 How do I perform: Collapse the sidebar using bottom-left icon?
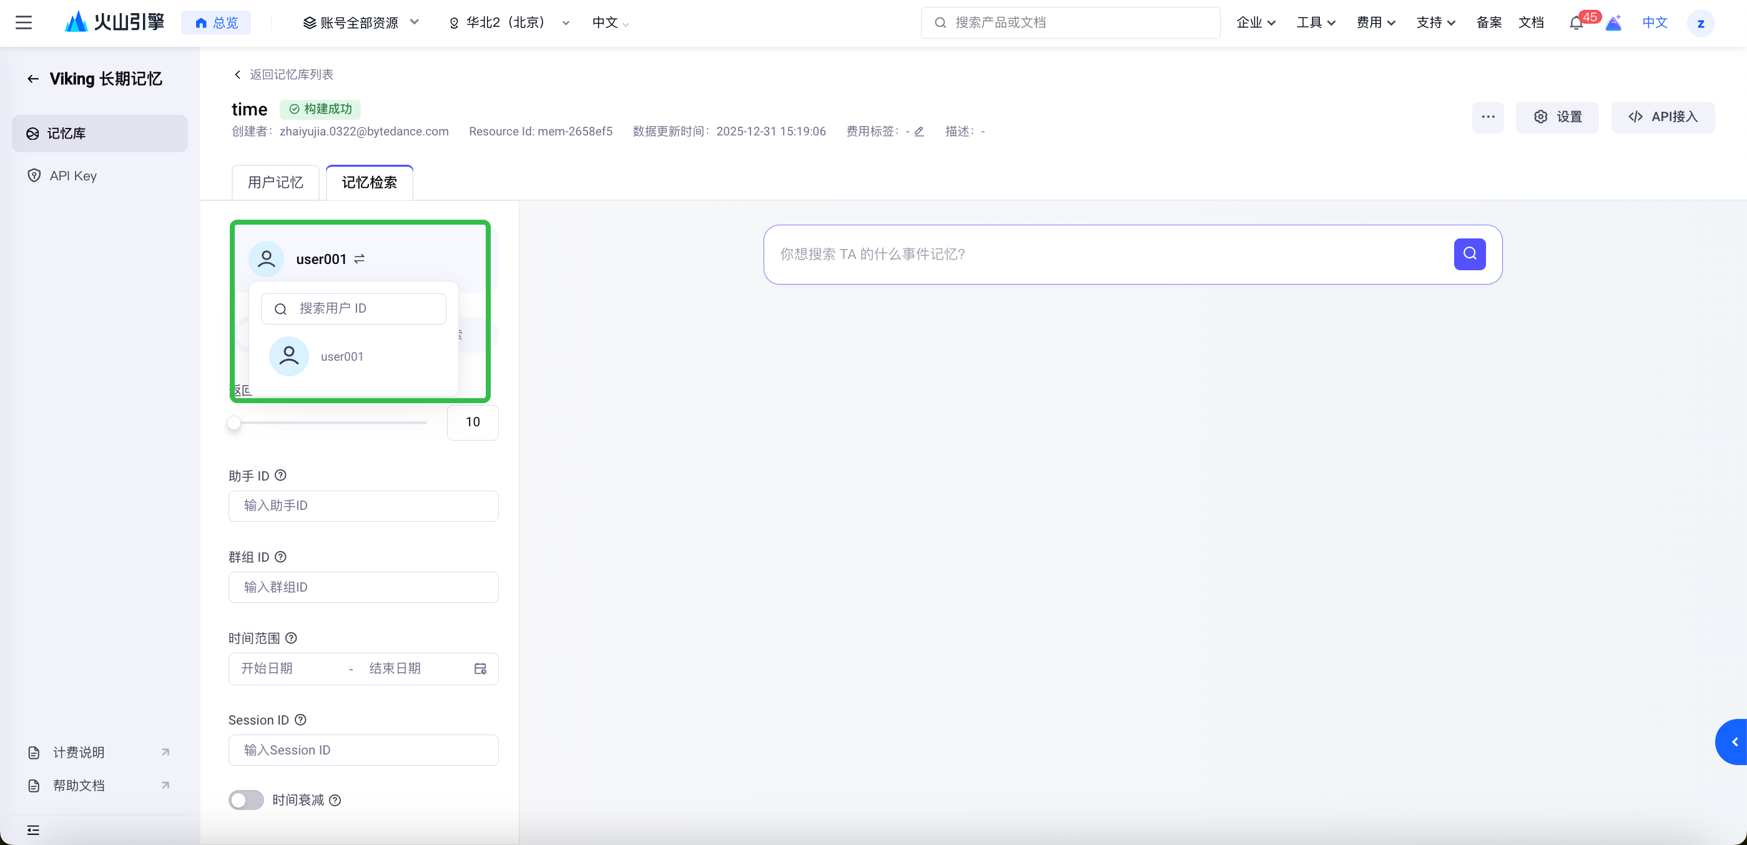point(33,830)
